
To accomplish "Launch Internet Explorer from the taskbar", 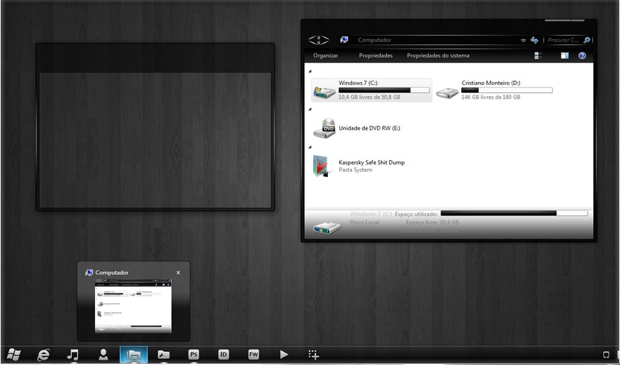I will tap(43, 355).
